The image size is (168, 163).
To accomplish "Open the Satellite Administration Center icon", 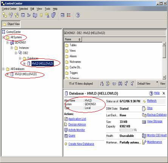I will pyautogui.click(x=17, y=15).
